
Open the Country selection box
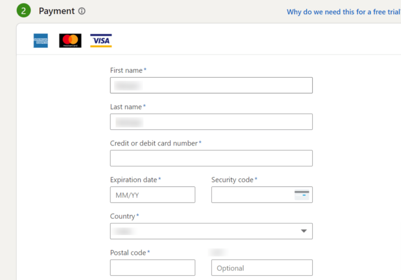[211, 231]
